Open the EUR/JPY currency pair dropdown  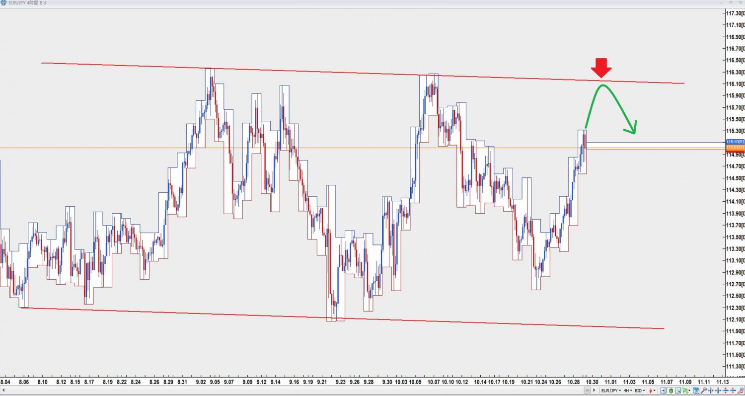[611, 391]
